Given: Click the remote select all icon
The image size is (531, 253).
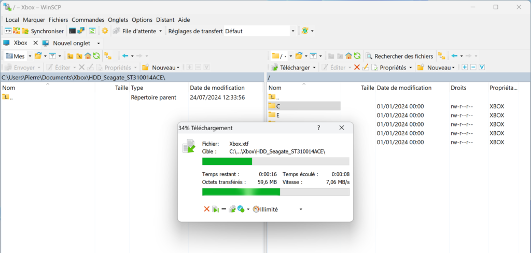Looking at the screenshot, I should click(482, 67).
